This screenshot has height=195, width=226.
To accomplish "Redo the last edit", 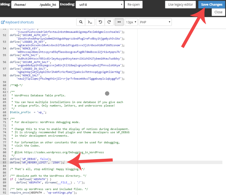I will tap(109, 22).
